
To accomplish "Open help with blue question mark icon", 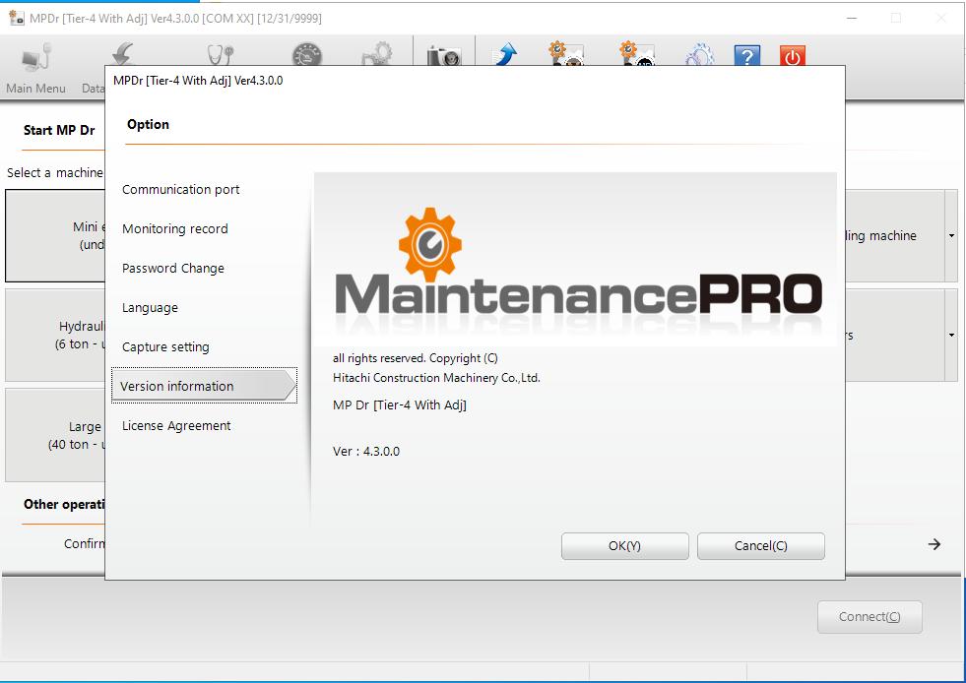I will (x=746, y=55).
